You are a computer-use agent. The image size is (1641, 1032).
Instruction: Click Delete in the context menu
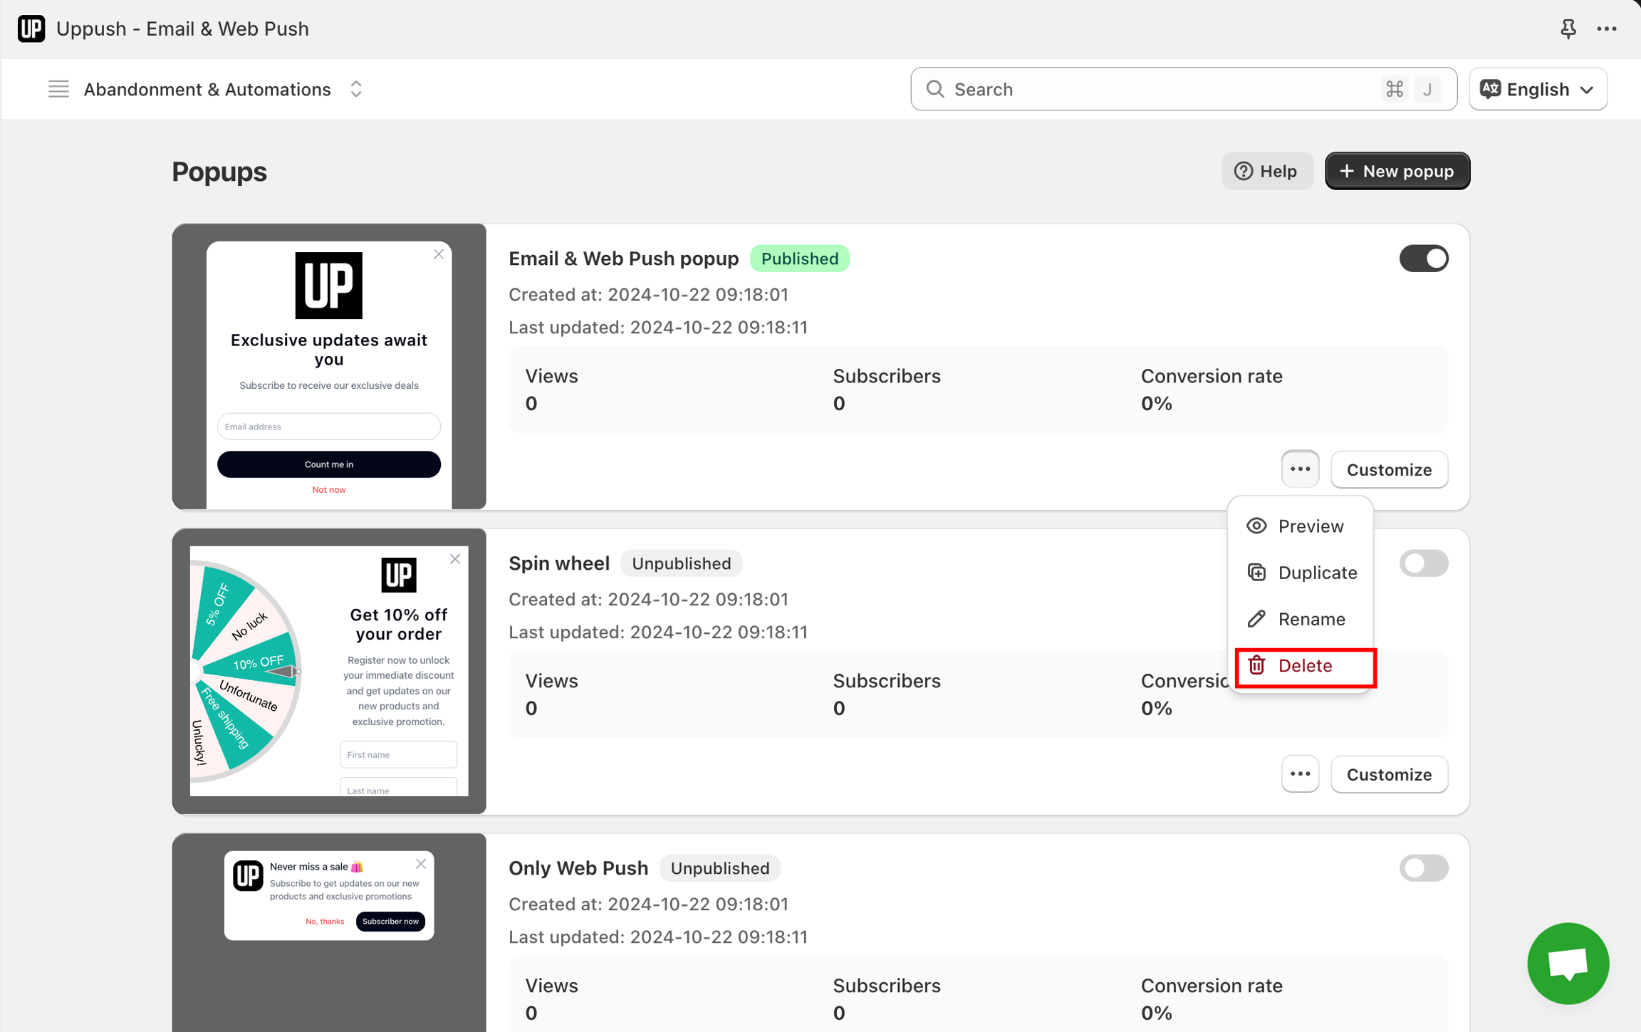coord(1303,666)
